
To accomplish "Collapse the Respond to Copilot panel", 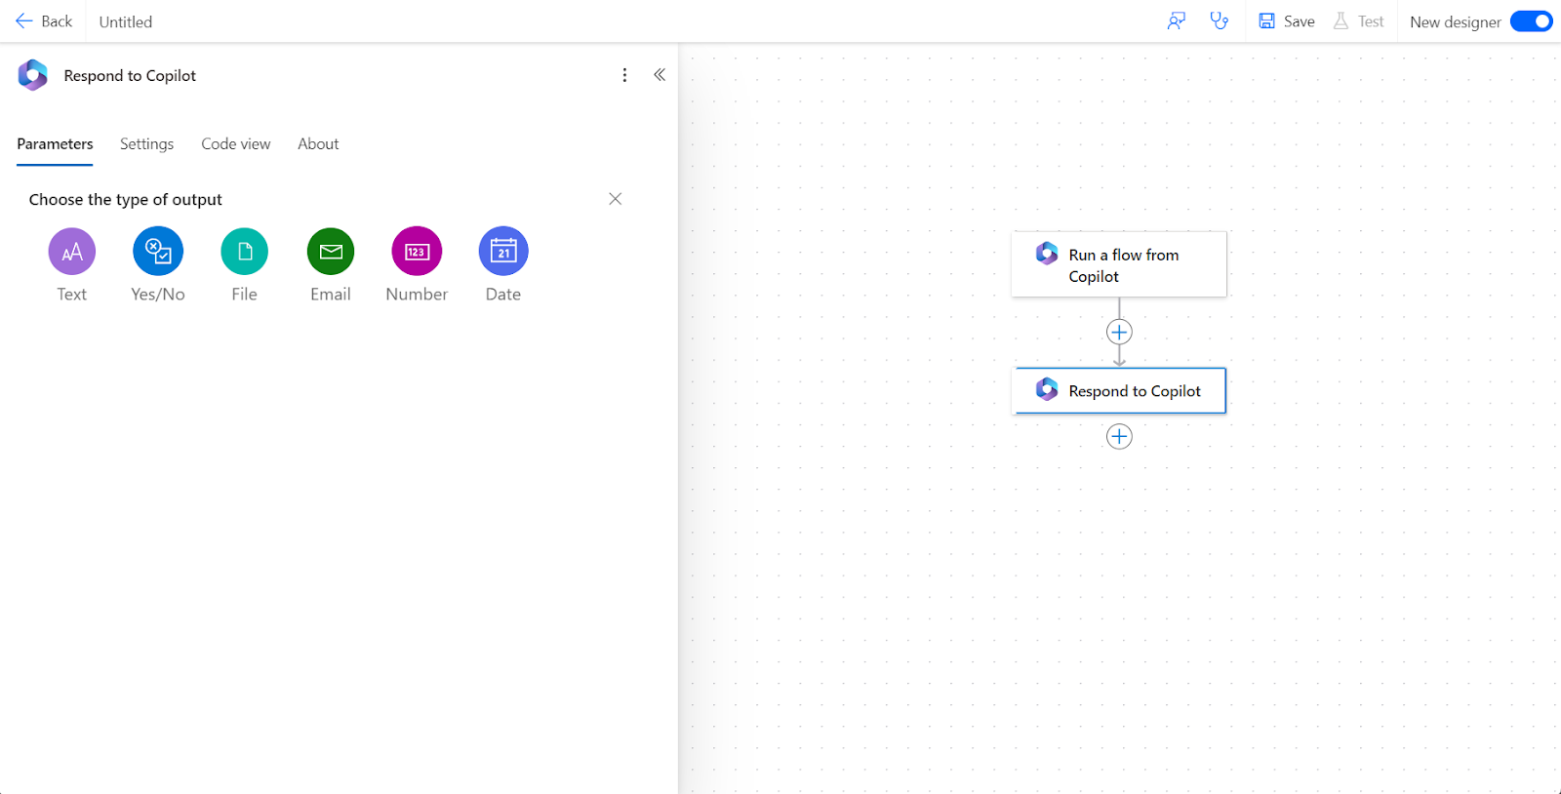I will [x=660, y=75].
